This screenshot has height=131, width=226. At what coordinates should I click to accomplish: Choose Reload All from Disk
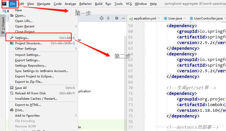point(44,93)
